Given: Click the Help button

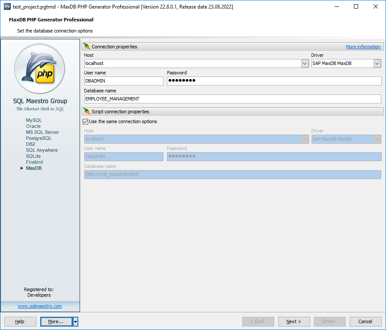Looking at the screenshot, I should coord(20,321).
